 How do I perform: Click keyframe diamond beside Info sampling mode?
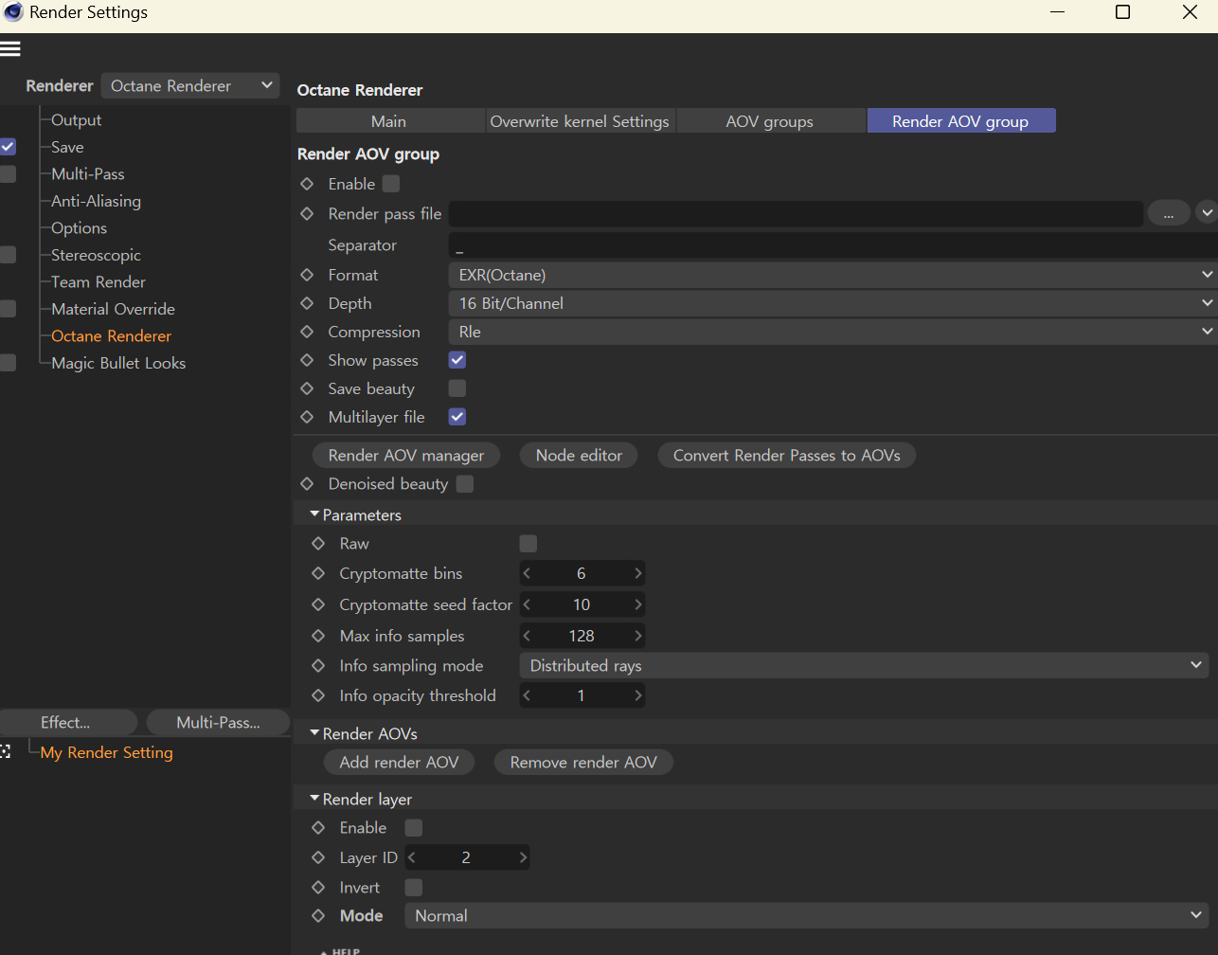point(318,666)
